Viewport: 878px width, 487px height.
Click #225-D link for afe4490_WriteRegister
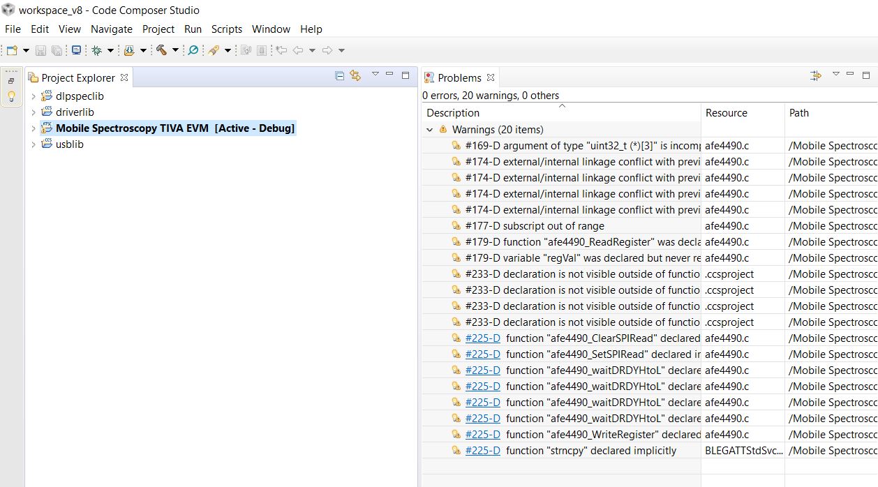[x=483, y=435]
